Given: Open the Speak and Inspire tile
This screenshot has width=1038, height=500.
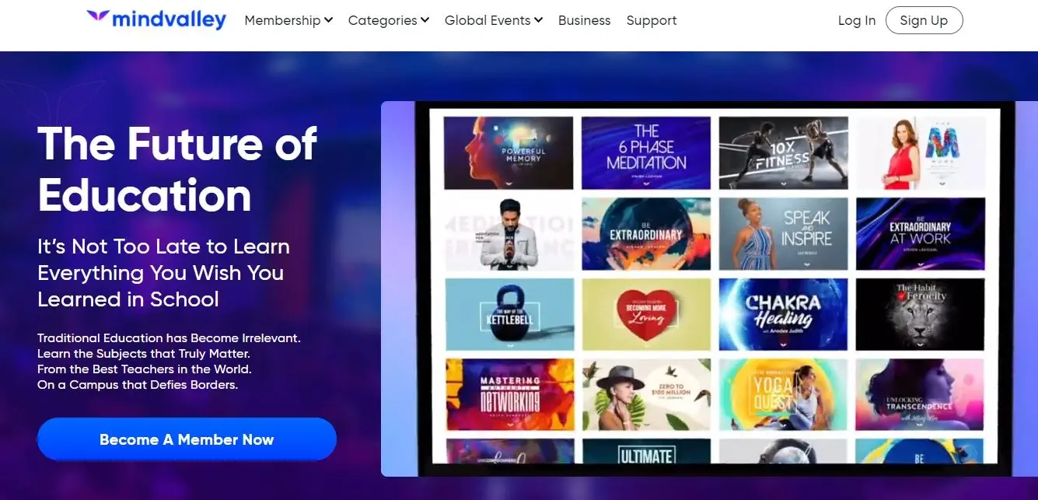Looking at the screenshot, I should [x=783, y=233].
